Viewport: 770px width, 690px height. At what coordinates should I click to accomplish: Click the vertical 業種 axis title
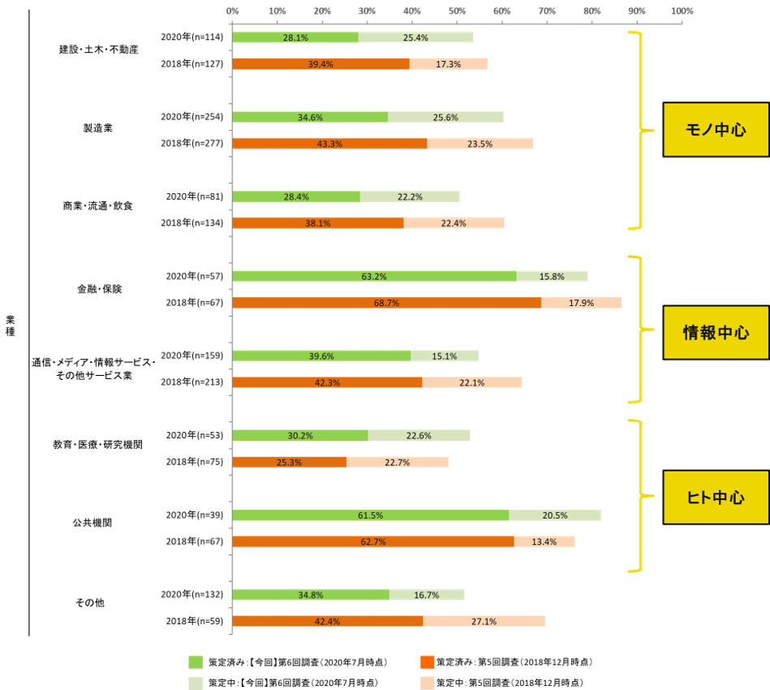pos(11,326)
